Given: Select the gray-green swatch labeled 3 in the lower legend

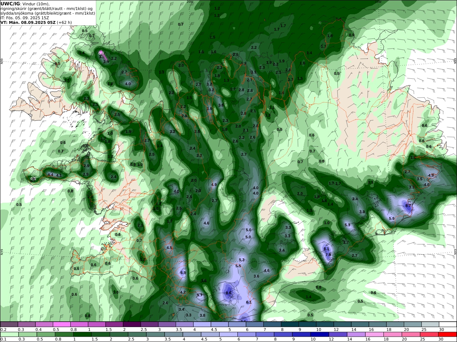Looking at the screenshot, I should (155, 335).
